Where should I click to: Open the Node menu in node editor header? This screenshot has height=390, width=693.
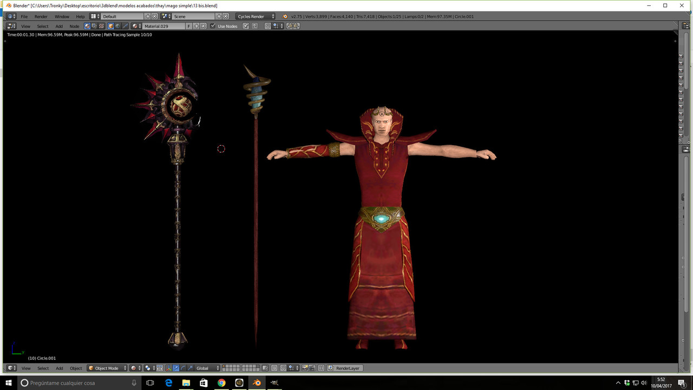pyautogui.click(x=74, y=26)
